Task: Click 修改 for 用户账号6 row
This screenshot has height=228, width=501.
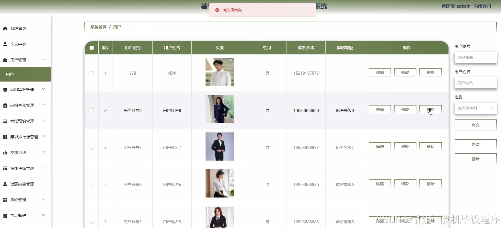Action: pyautogui.click(x=405, y=184)
